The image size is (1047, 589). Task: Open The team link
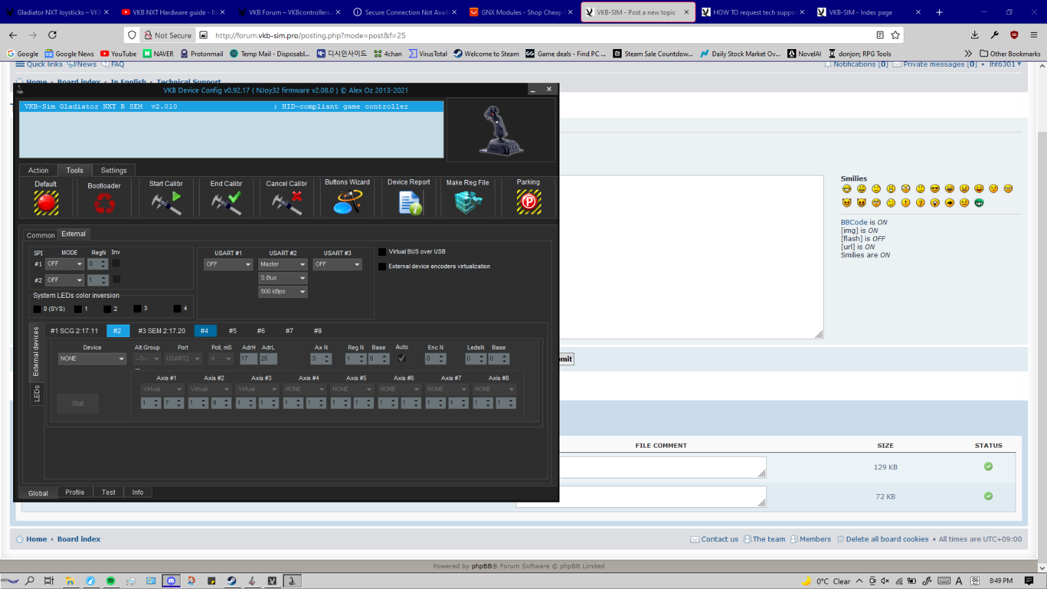769,539
